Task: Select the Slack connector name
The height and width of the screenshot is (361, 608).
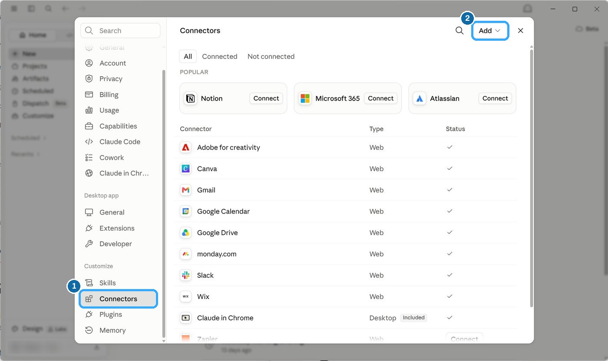Action: click(x=205, y=275)
